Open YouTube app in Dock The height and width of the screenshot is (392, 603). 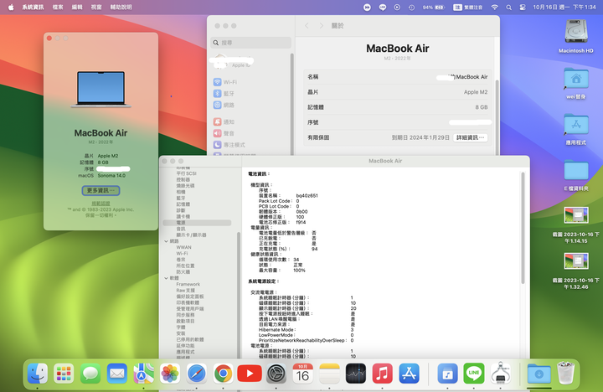click(x=249, y=374)
